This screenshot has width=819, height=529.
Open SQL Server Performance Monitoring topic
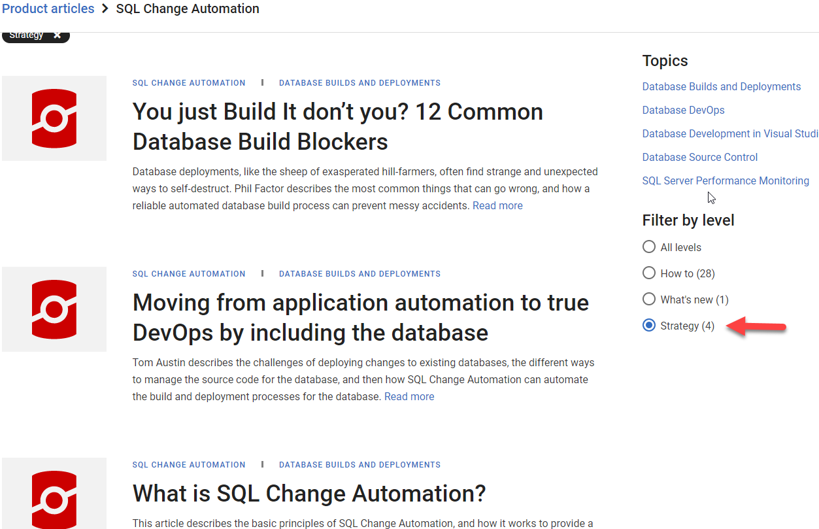(x=725, y=181)
